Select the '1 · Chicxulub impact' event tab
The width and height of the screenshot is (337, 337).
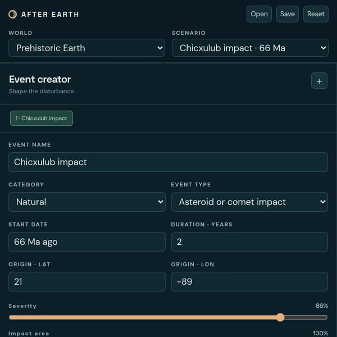(x=42, y=118)
